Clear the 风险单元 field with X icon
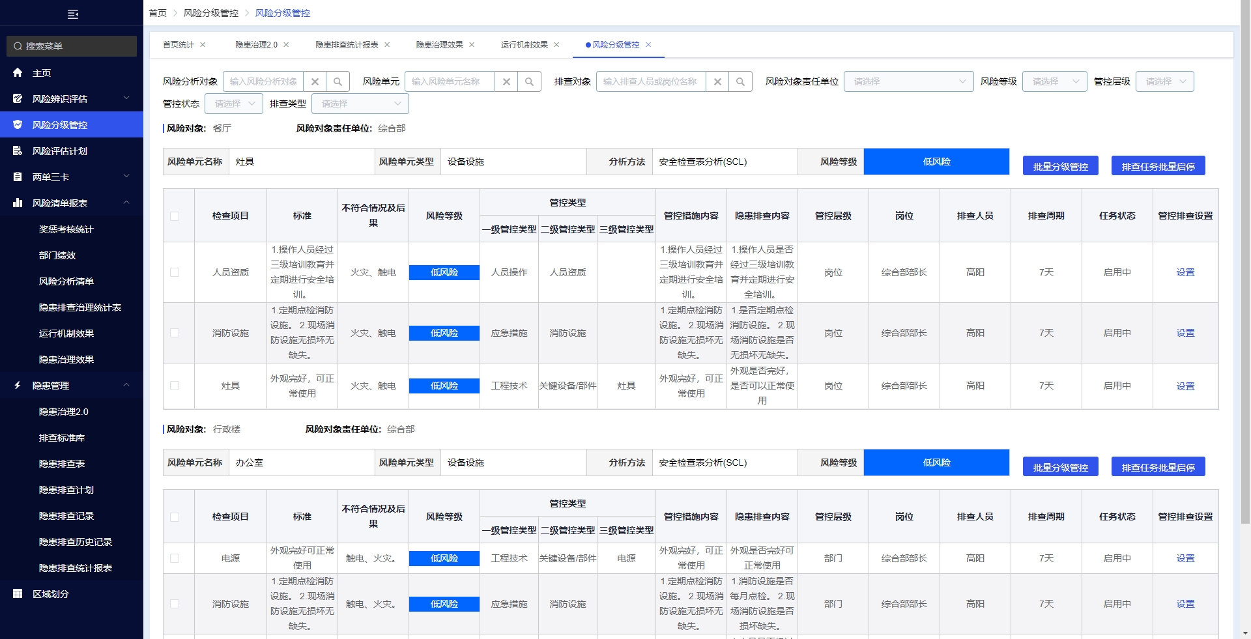Screen dimensions: 1251x639 click(506, 81)
